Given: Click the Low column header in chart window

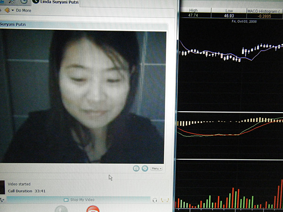Looking at the screenshot, I should [229, 11].
